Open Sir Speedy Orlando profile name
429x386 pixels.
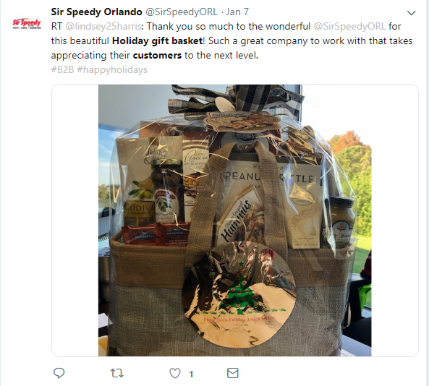[x=97, y=12]
